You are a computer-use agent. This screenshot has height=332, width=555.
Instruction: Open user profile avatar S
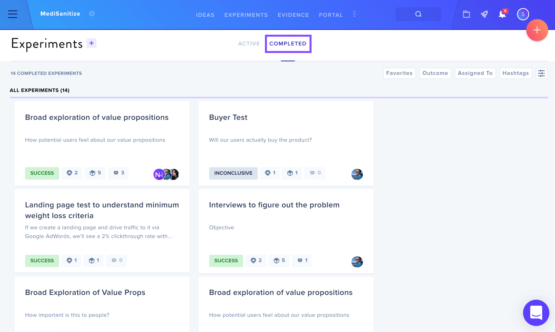point(523,14)
